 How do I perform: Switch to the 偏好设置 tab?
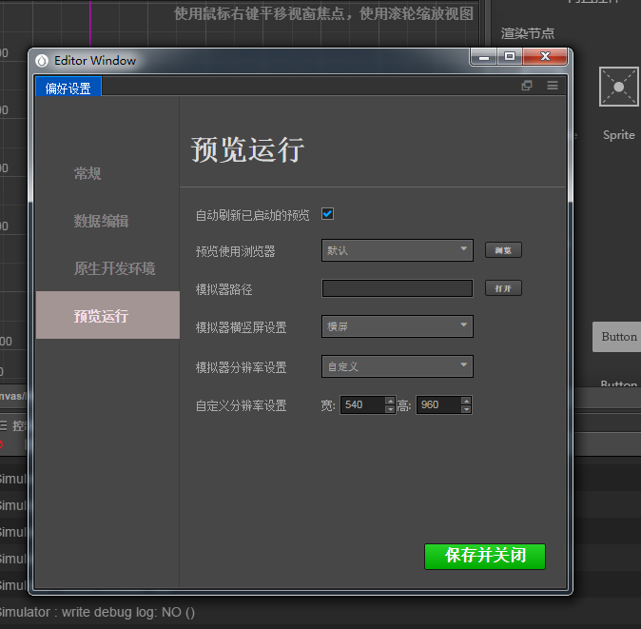pos(68,88)
